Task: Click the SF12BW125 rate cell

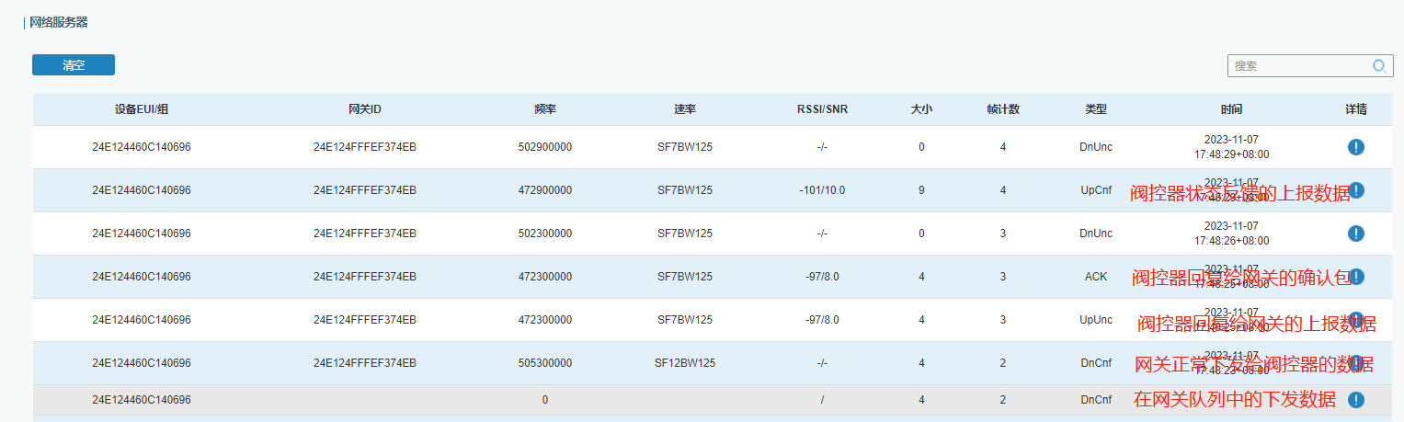Action: pos(684,363)
